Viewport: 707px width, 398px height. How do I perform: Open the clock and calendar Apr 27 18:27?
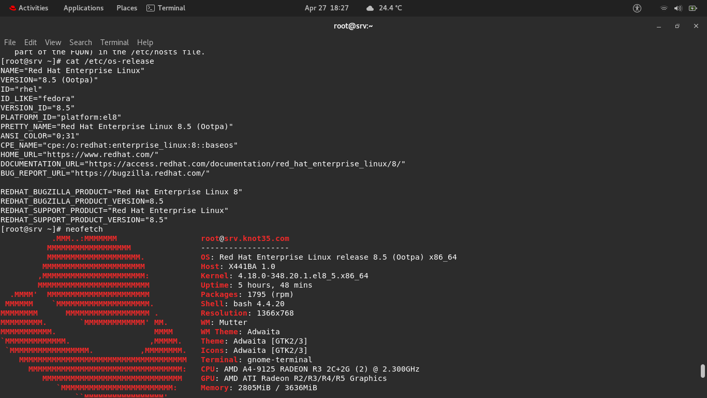[x=327, y=8]
